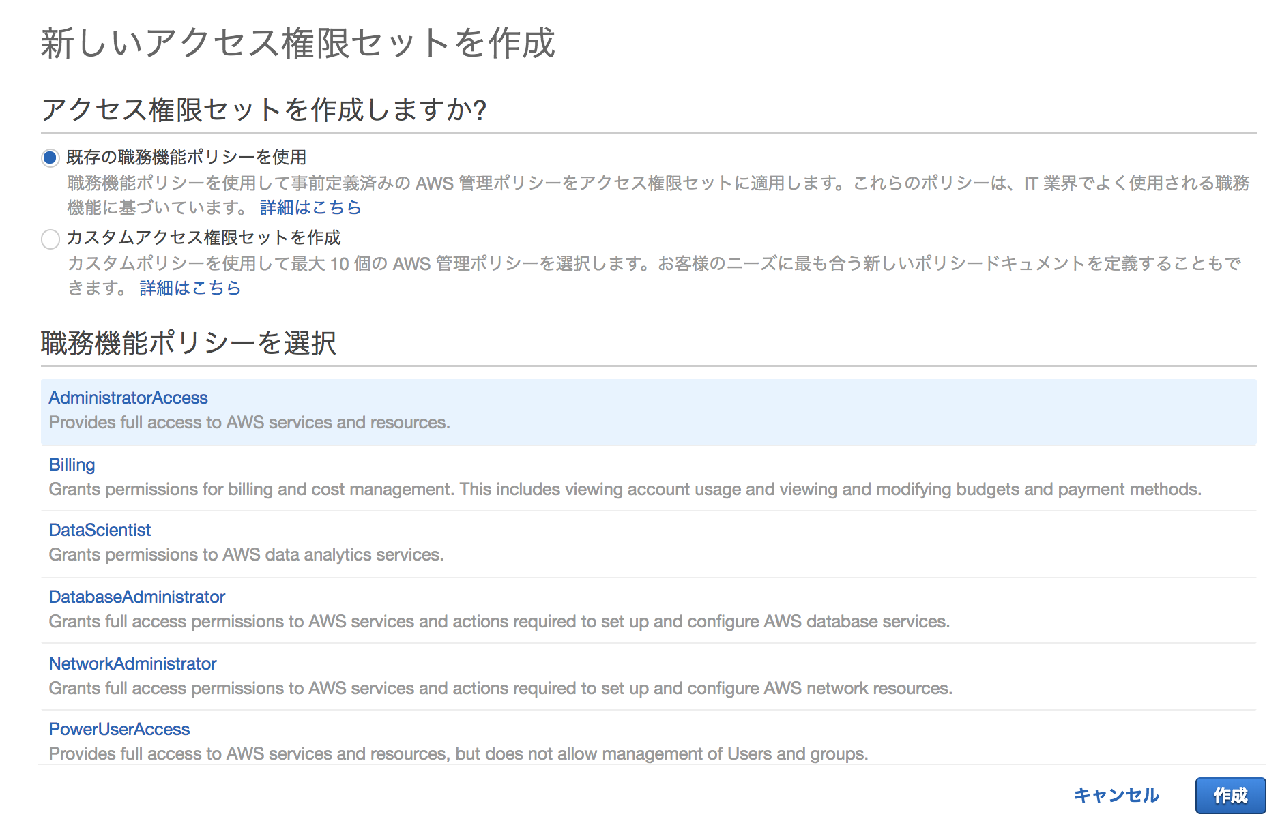
Task: Click the blue 作成 button
Action: tap(1230, 795)
